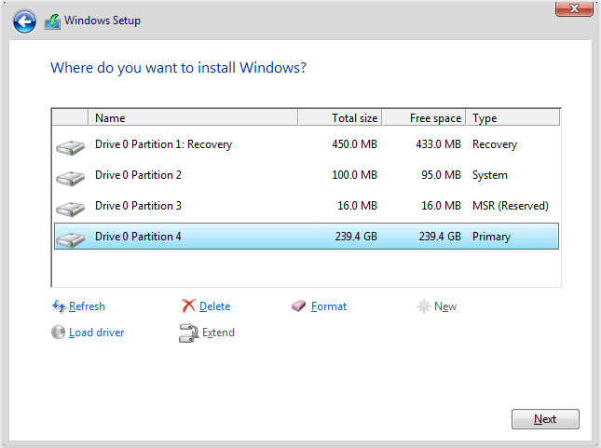Sort by Type column header
This screenshot has height=448, width=601.
[x=512, y=118]
